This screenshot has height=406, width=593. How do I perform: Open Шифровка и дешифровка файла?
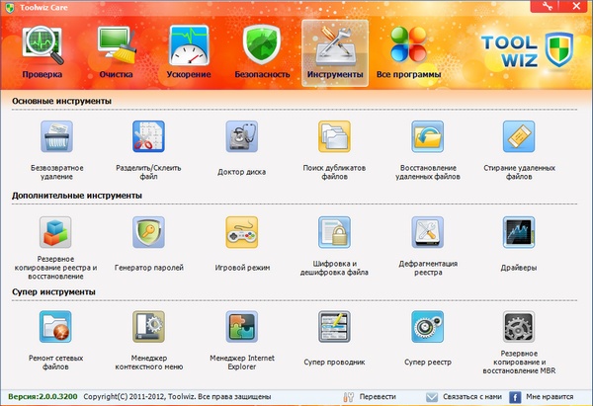[333, 233]
